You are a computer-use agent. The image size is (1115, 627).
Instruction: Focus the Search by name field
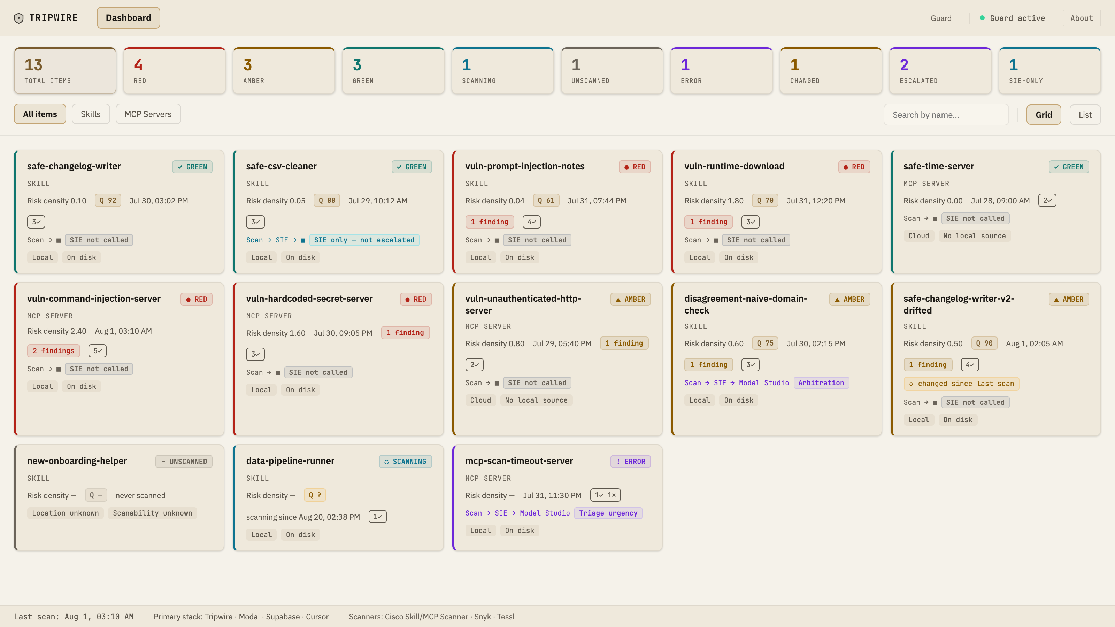click(946, 115)
